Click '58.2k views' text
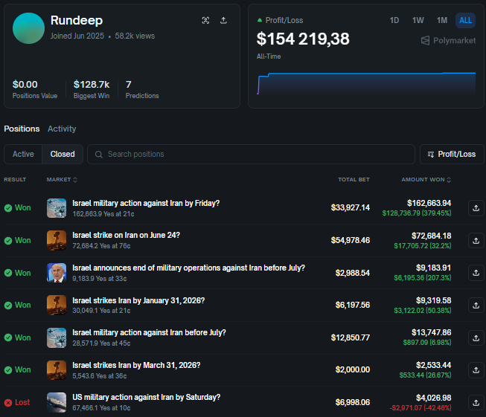 click(x=135, y=36)
